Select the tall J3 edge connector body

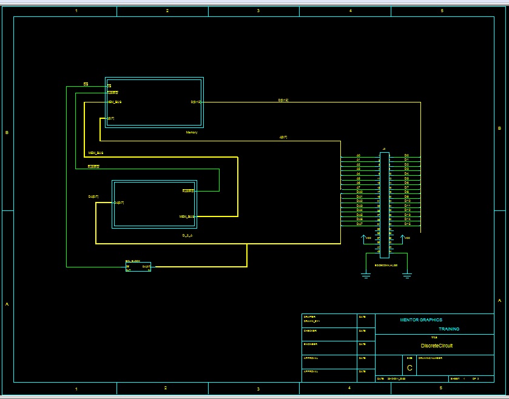click(385, 205)
